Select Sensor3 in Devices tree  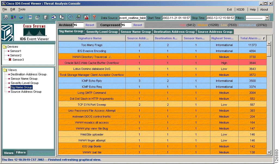pyautogui.click(x=18, y=60)
